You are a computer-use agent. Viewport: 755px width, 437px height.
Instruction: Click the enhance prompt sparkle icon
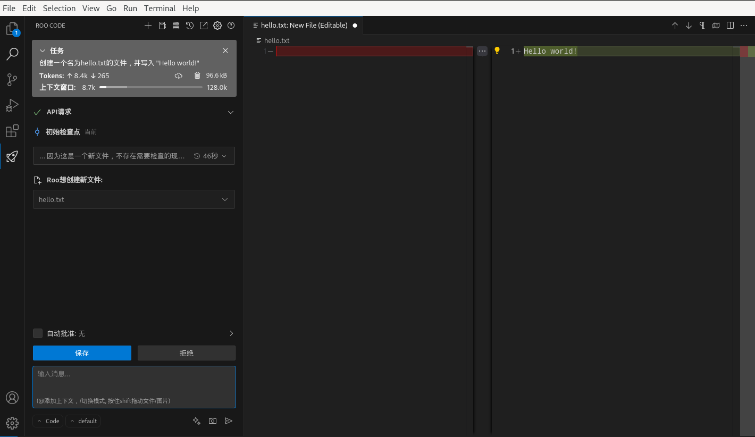(197, 421)
